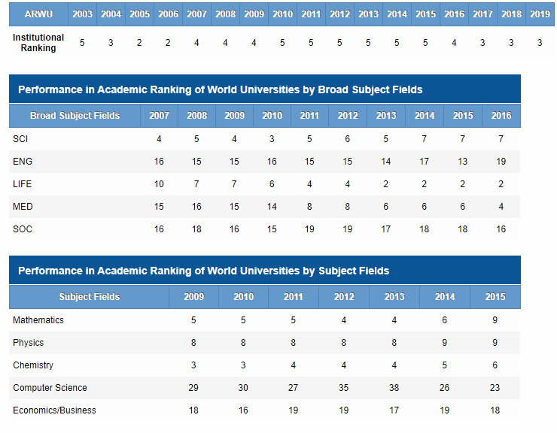
Task: Click the Broad Subject Fields section title
Action: tap(221, 89)
